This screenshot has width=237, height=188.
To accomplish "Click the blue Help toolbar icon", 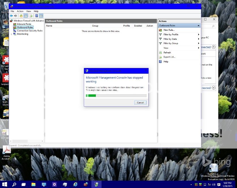I will click(x=36, y=16).
